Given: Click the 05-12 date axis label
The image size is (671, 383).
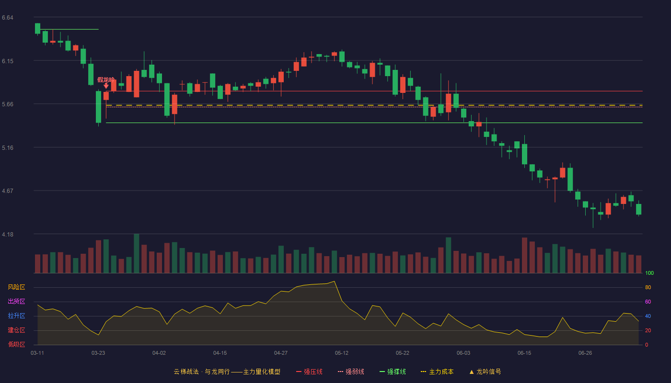Looking at the screenshot, I should 342,353.
